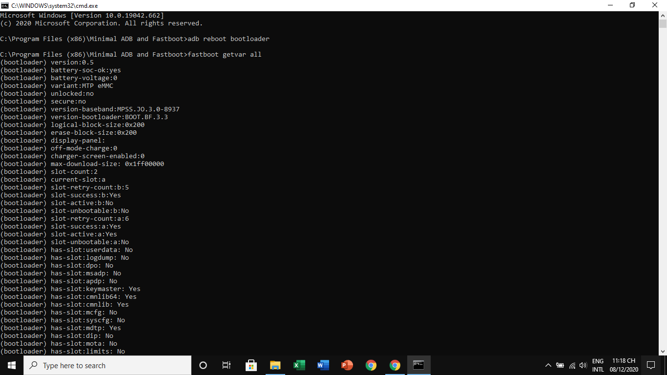Open the ENG INTL input language switcher
The image size is (667, 375).
tap(598, 365)
